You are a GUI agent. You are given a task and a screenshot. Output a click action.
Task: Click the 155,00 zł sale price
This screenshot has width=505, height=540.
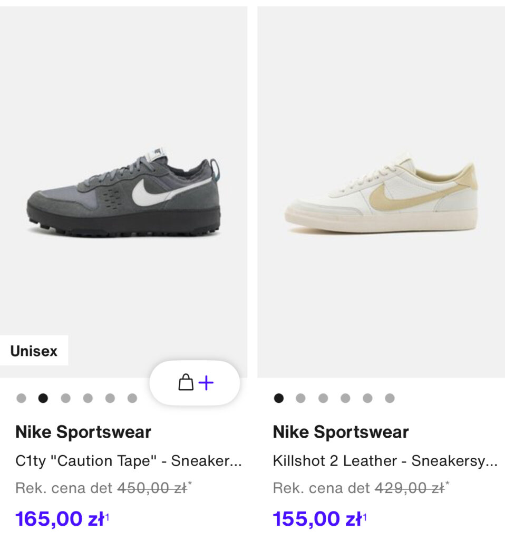coord(319,519)
